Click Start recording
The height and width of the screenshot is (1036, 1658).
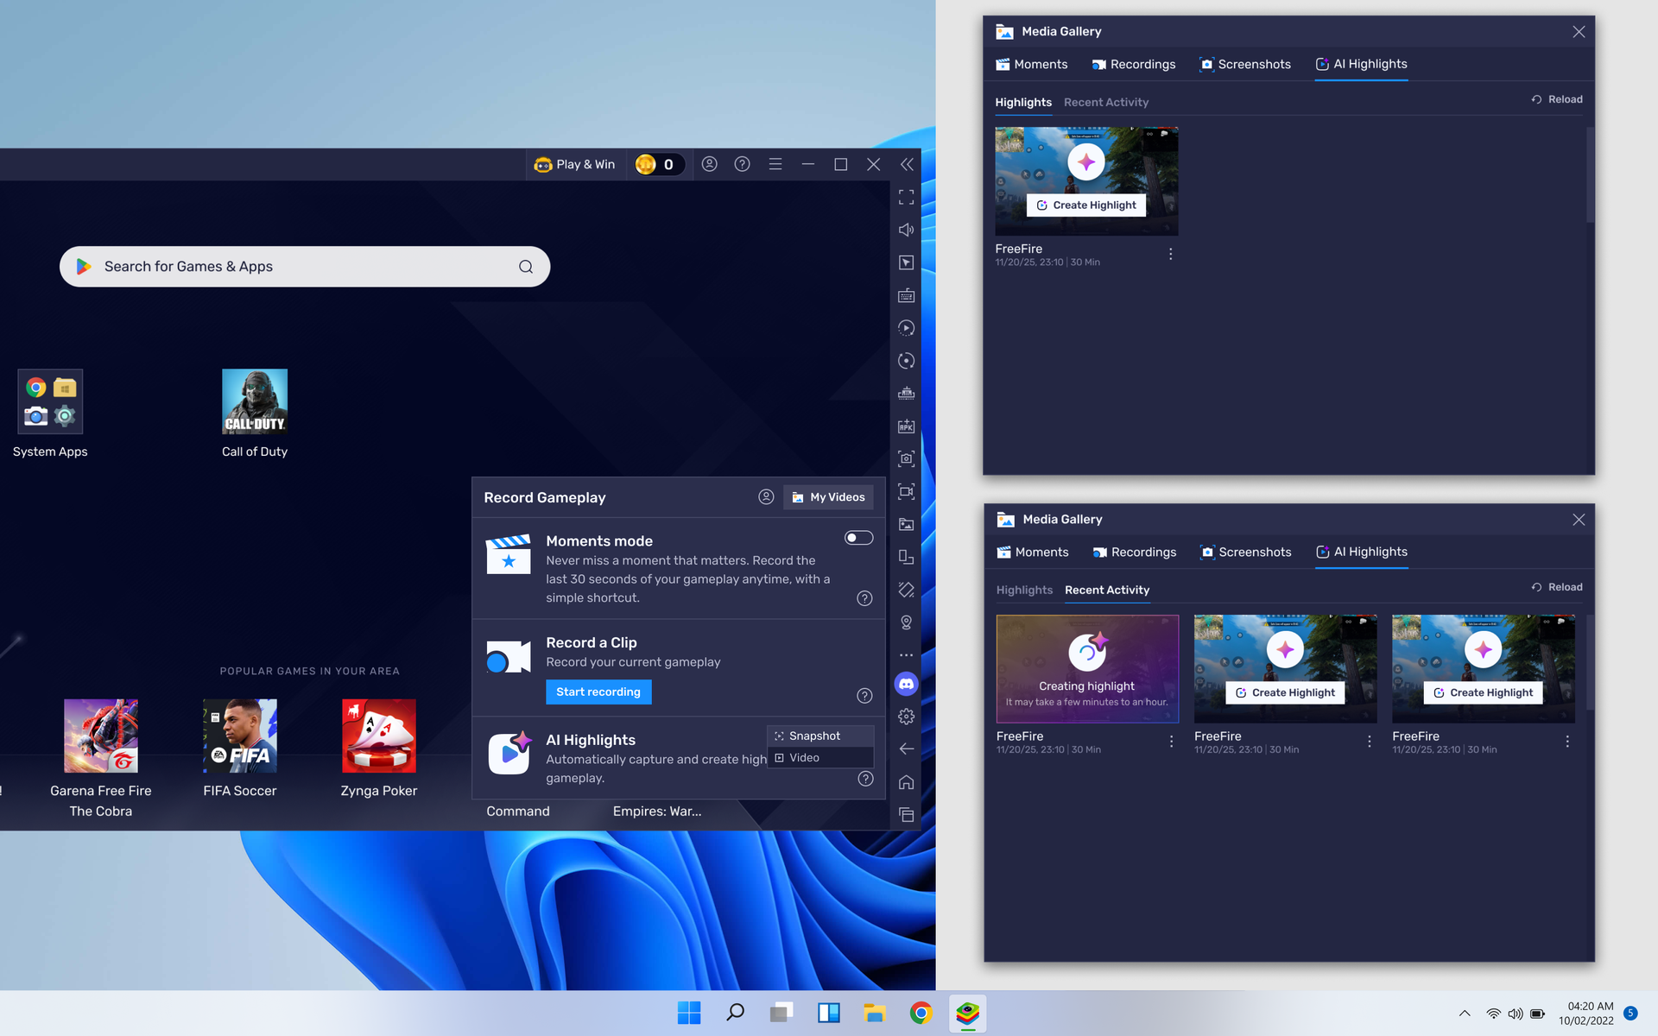[x=598, y=692]
